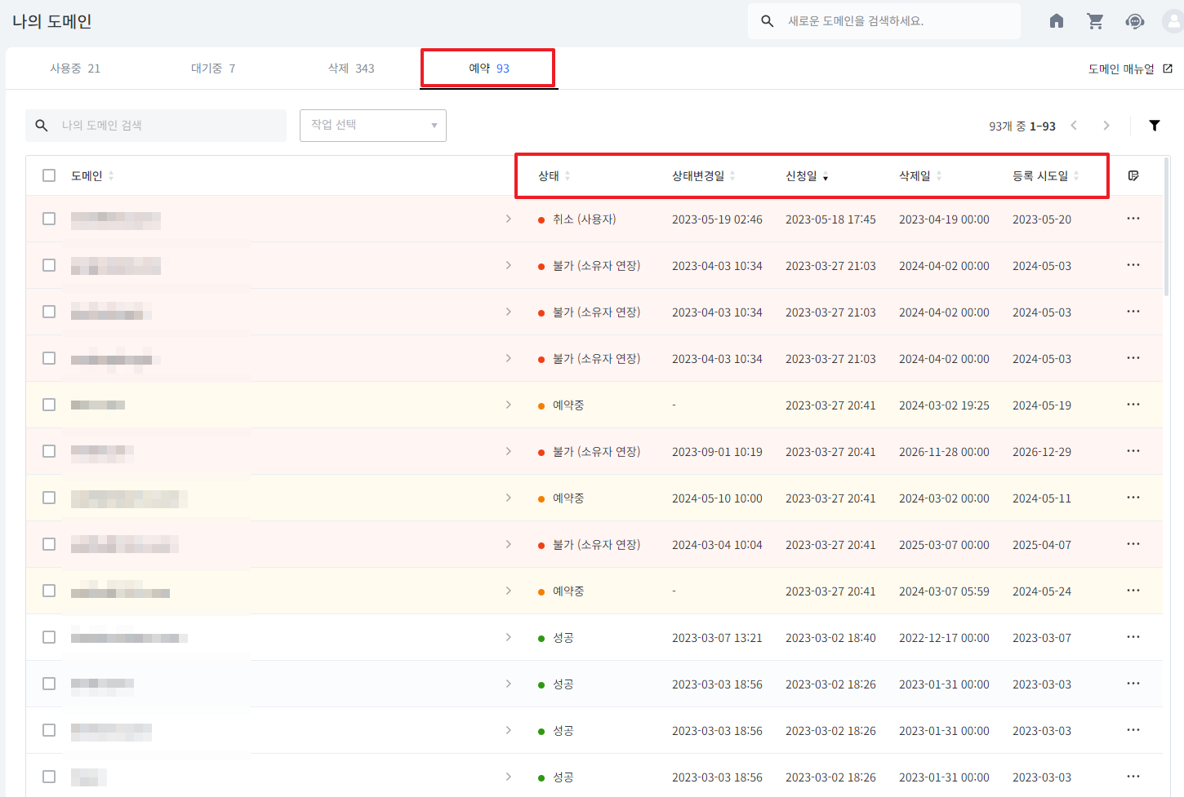Open the 도메인 매뉴얼 link
The height and width of the screenshot is (797, 1184).
point(1129,69)
